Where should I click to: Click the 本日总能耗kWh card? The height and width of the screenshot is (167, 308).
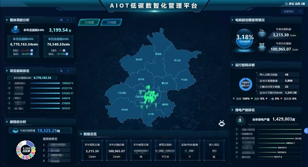(59, 46)
